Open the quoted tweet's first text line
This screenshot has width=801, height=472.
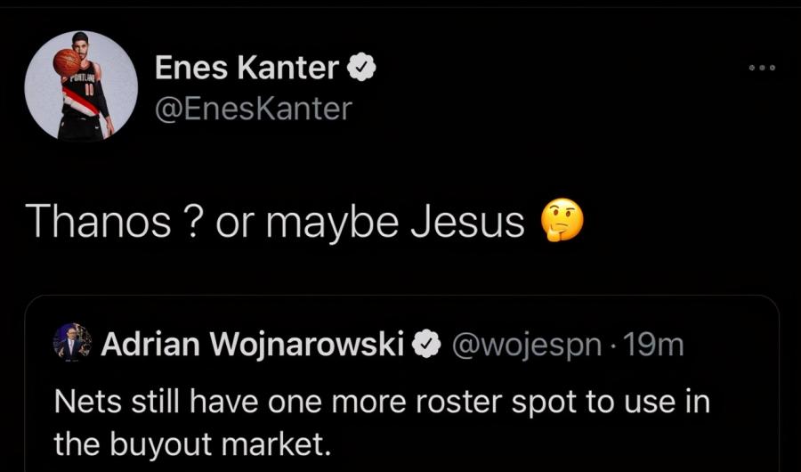(x=382, y=402)
